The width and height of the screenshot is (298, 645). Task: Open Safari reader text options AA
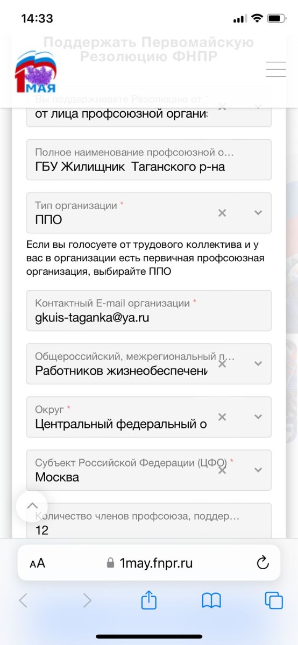[38, 563]
